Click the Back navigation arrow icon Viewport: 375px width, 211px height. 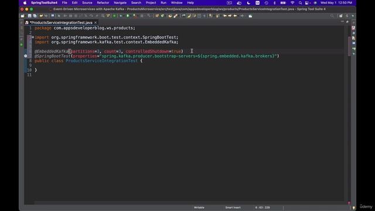(x=236, y=16)
